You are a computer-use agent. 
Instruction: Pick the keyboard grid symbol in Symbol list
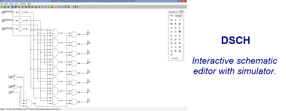point(180,32)
